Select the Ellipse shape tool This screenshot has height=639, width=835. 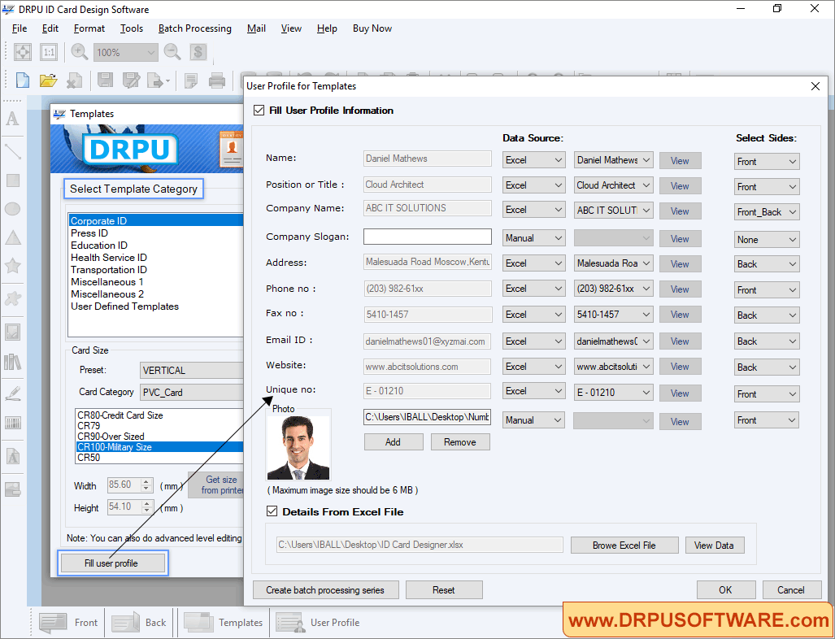coord(13,209)
